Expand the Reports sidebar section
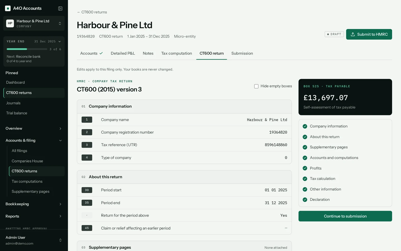 pyautogui.click(x=34, y=216)
